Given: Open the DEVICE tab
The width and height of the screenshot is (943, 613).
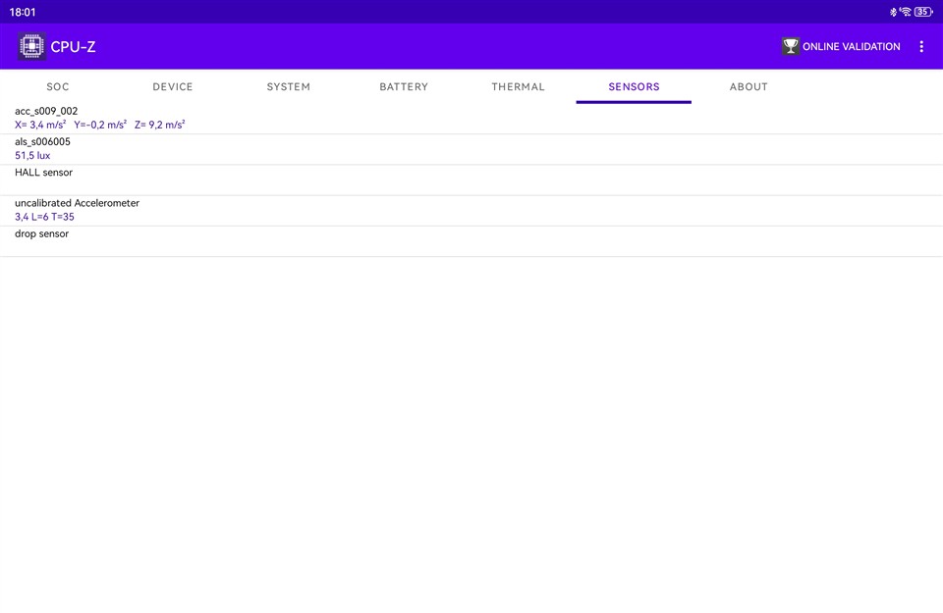Looking at the screenshot, I should point(173,87).
